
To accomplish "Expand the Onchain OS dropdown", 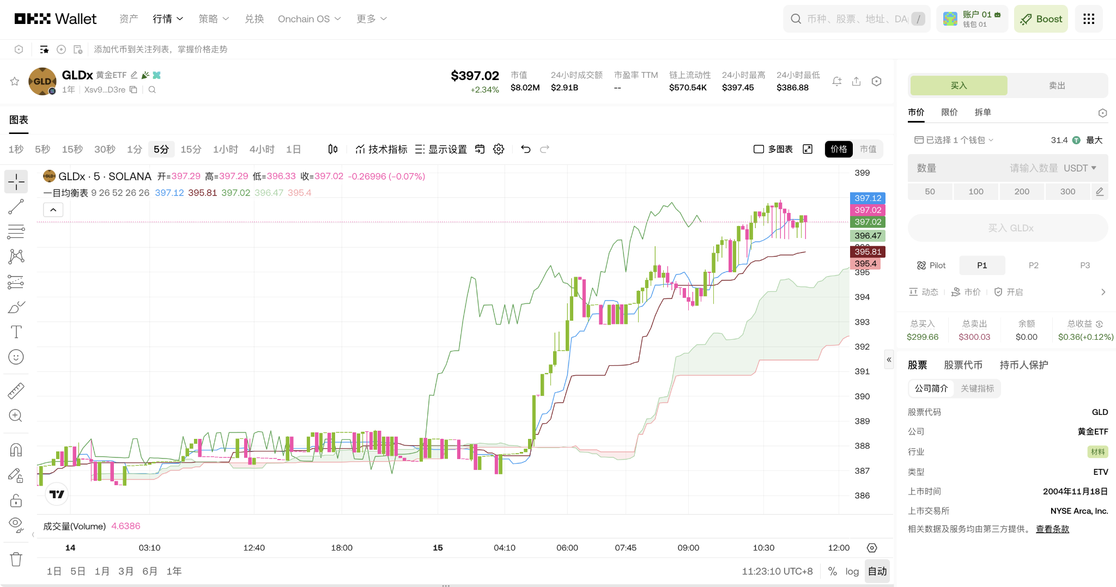I will [x=310, y=19].
